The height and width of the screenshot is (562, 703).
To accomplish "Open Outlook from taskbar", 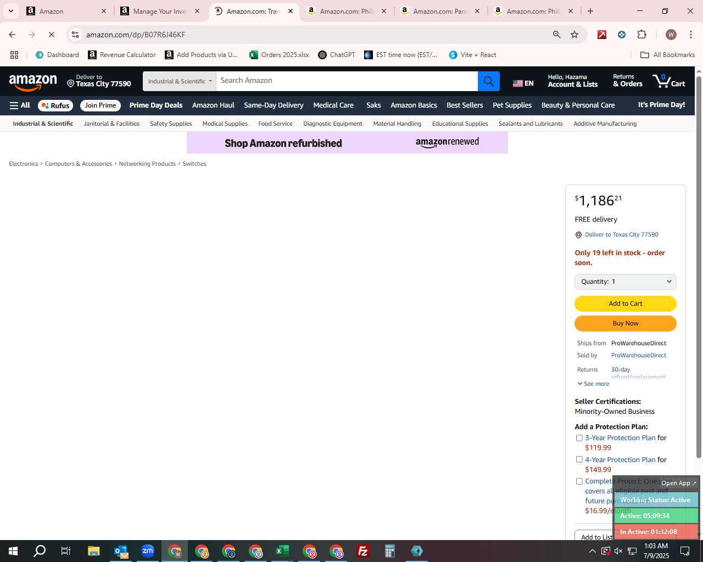I will pos(121,551).
